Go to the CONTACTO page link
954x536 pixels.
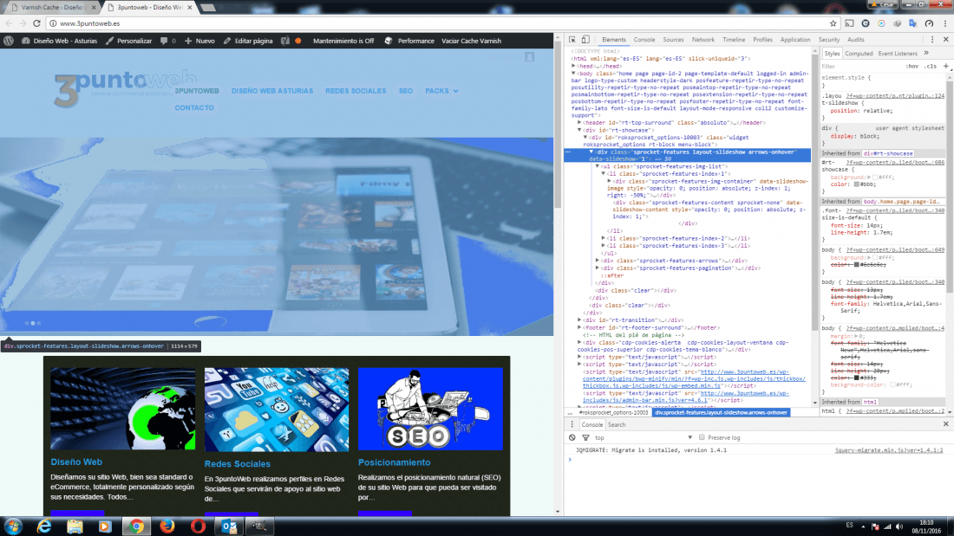tap(194, 108)
